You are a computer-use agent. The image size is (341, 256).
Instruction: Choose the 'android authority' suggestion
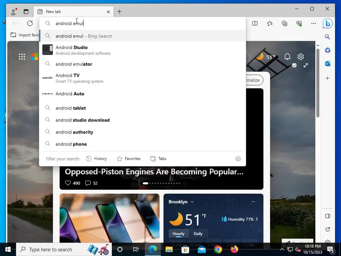coord(143,132)
